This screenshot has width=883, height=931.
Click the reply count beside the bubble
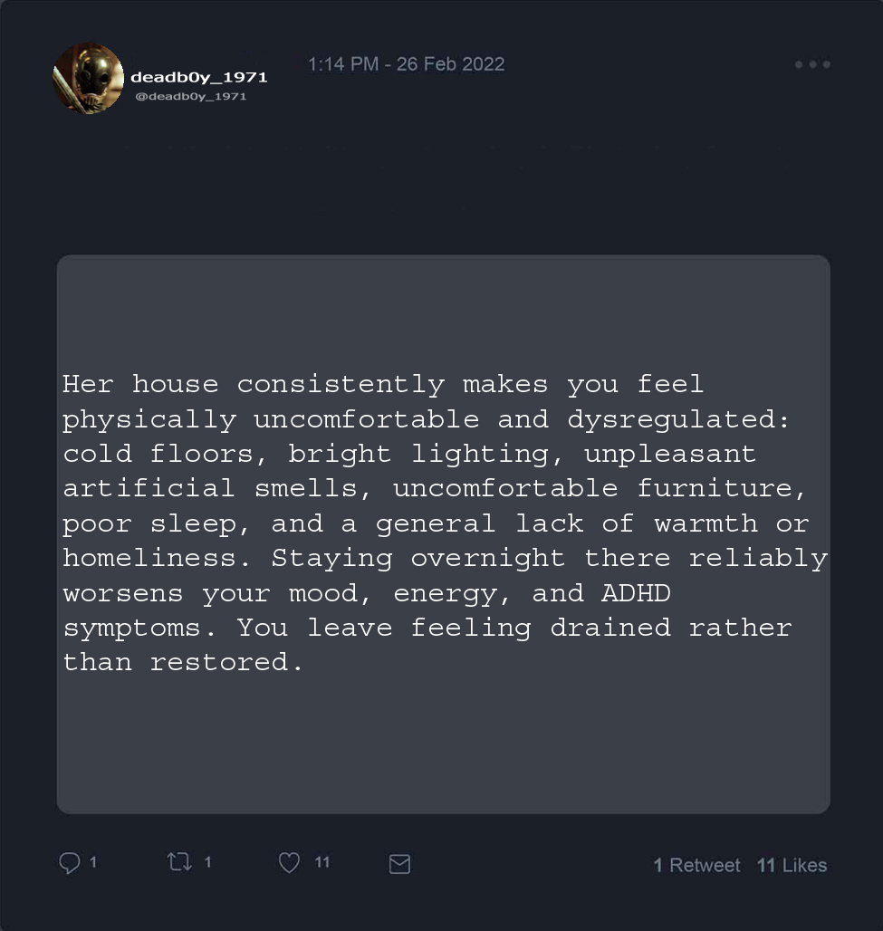tap(93, 862)
